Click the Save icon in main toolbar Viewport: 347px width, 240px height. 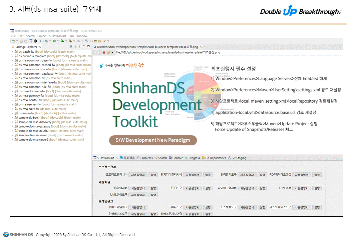pyautogui.click(x=21, y=41)
